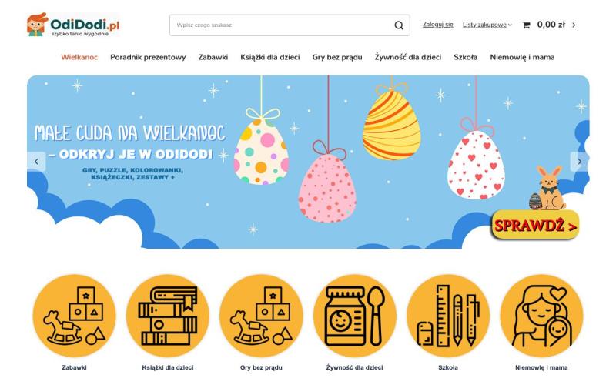Screen dimensions: 616x385
Task: Click the Szkoła label under the circle
Action: [x=448, y=368]
